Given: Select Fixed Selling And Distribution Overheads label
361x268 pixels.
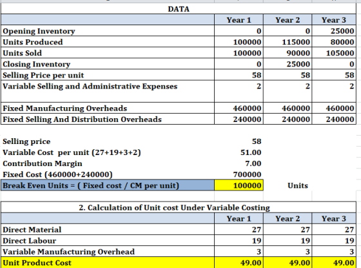Looking at the screenshot, I should coord(108,119).
